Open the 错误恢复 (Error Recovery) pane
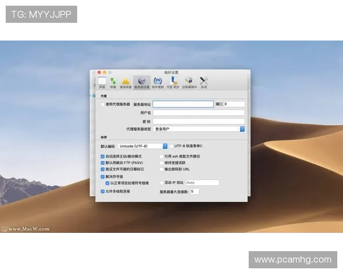Screen dimensions: 343x274 [125, 82]
